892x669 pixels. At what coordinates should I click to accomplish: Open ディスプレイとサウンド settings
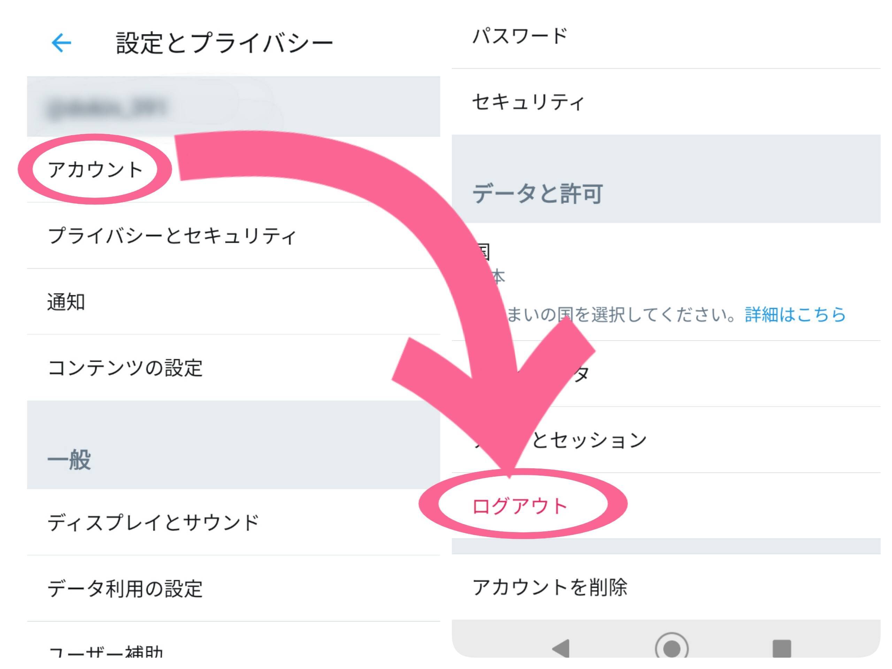coord(153,523)
